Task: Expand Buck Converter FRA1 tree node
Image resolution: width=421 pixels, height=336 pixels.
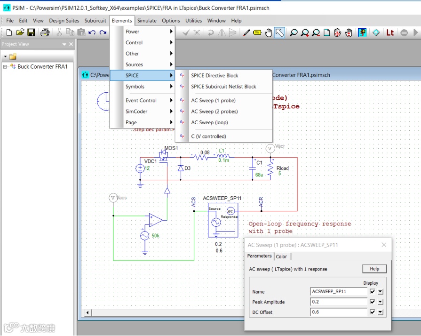Action: pos(5,67)
